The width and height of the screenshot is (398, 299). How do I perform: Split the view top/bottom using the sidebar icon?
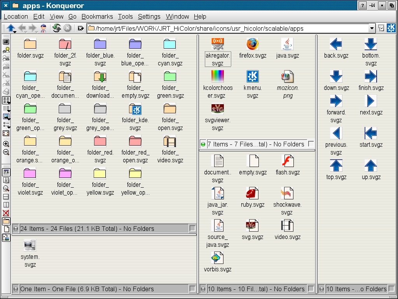coord(6,197)
